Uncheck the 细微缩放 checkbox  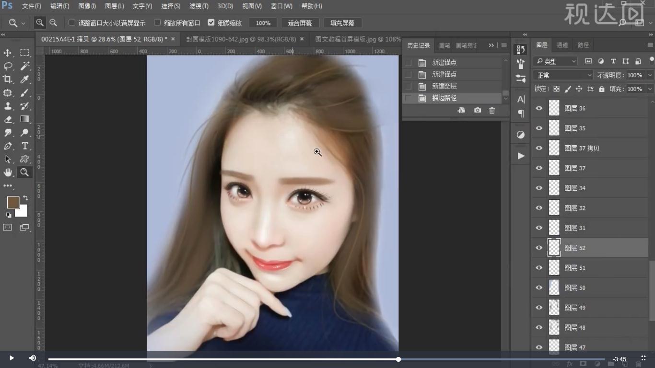click(211, 23)
